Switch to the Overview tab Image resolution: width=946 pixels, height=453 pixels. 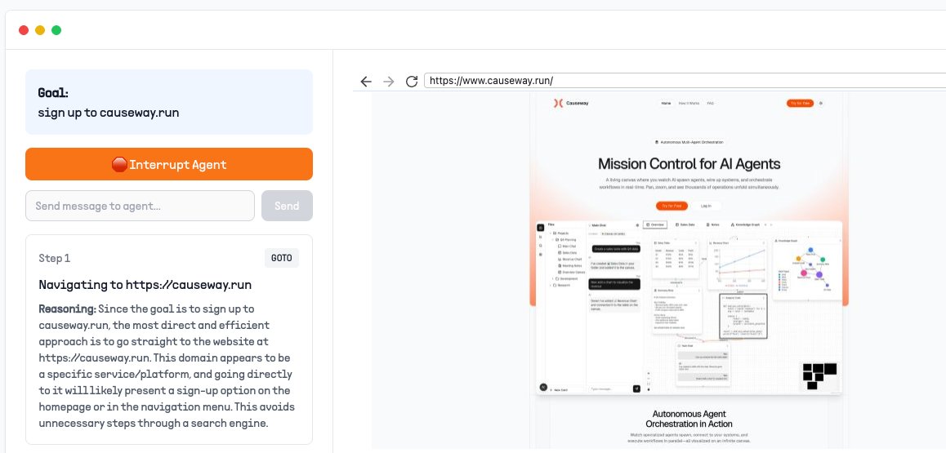[655, 224]
